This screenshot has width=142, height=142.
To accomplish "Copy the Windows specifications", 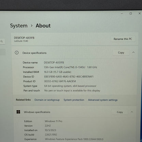I will click(x=120, y=112).
